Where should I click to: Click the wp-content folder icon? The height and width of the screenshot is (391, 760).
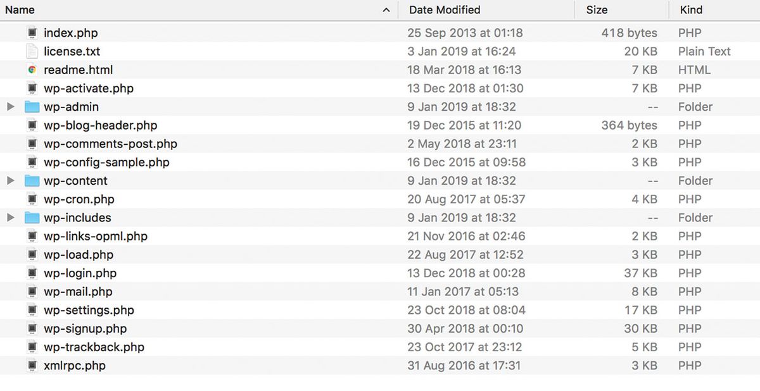(x=32, y=181)
